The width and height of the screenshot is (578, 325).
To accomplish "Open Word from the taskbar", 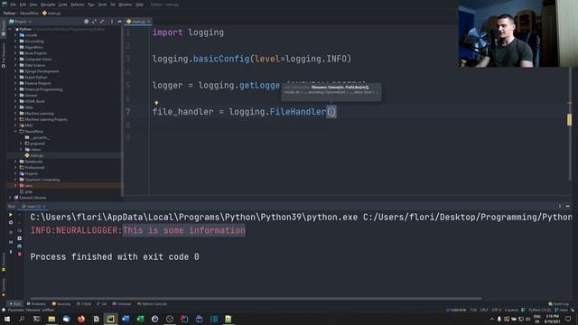I will [x=126, y=319].
